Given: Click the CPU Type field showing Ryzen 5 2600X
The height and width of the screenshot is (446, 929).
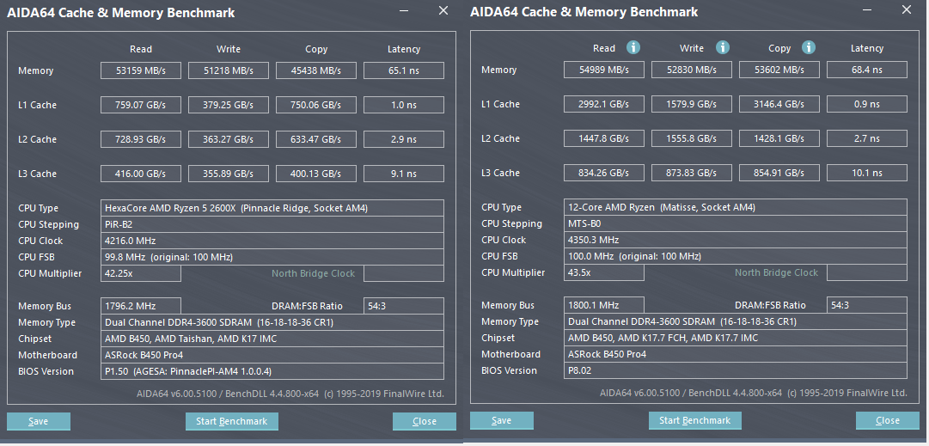Looking at the screenshot, I should (272, 209).
